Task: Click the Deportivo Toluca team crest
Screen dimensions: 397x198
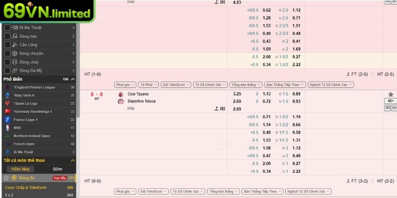Action: (x=121, y=101)
